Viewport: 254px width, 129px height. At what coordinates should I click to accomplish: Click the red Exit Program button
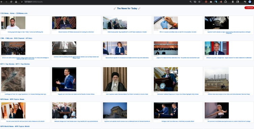coord(249,8)
